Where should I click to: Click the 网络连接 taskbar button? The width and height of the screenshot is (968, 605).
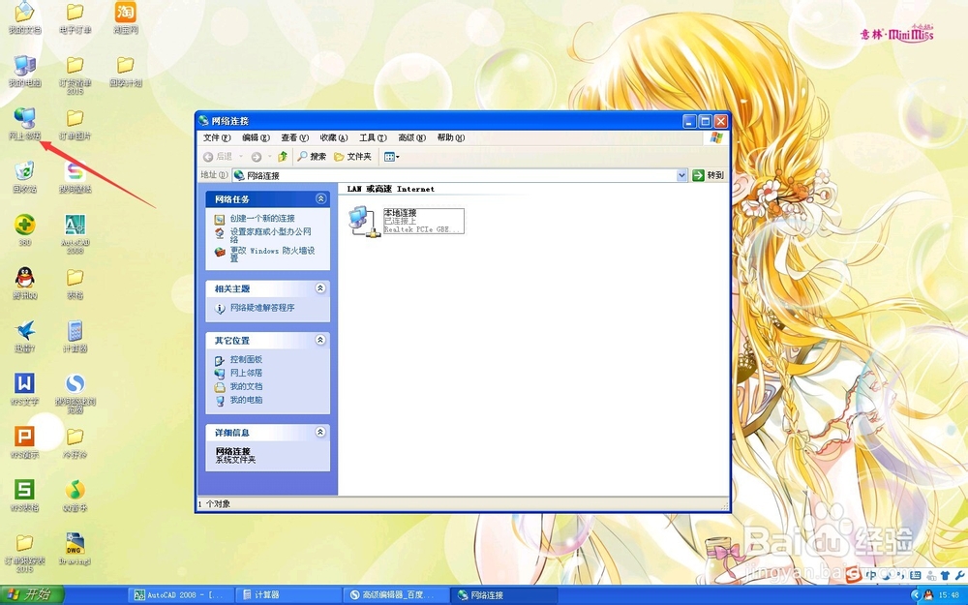[x=503, y=595]
